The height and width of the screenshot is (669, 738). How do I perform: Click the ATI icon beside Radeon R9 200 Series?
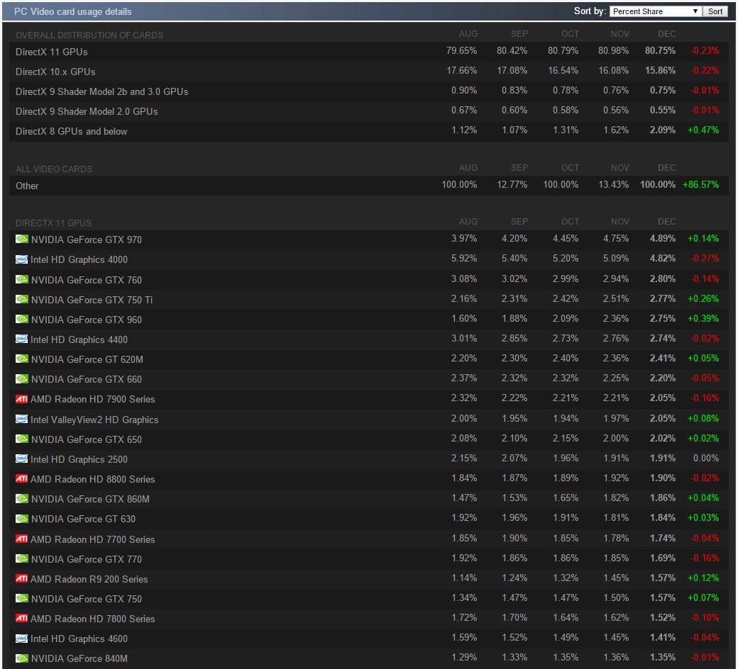coord(22,579)
